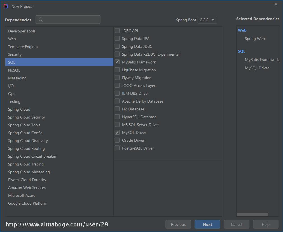The height and width of the screenshot is (232, 283).
Task: Open Spring Cloud Routing category
Action: point(59,148)
